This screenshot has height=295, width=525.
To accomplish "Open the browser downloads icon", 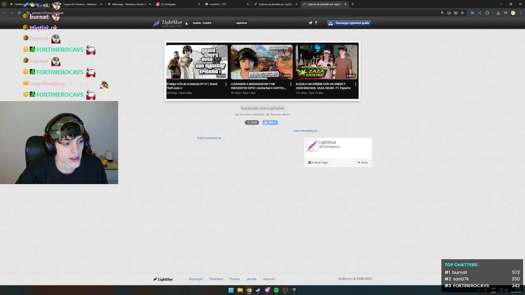I will tap(498, 13).
